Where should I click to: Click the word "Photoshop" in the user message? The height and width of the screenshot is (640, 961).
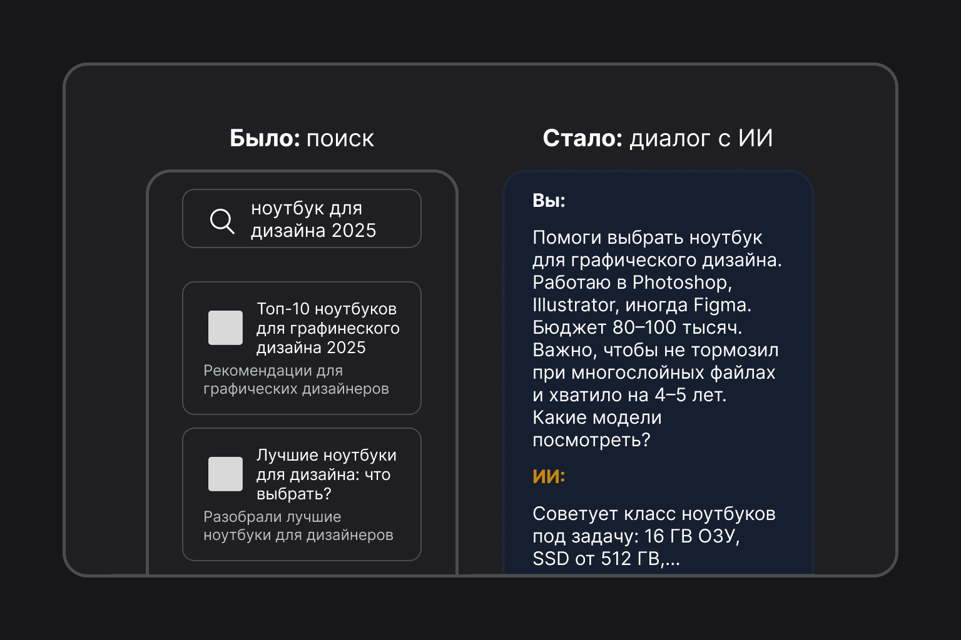click(681, 283)
